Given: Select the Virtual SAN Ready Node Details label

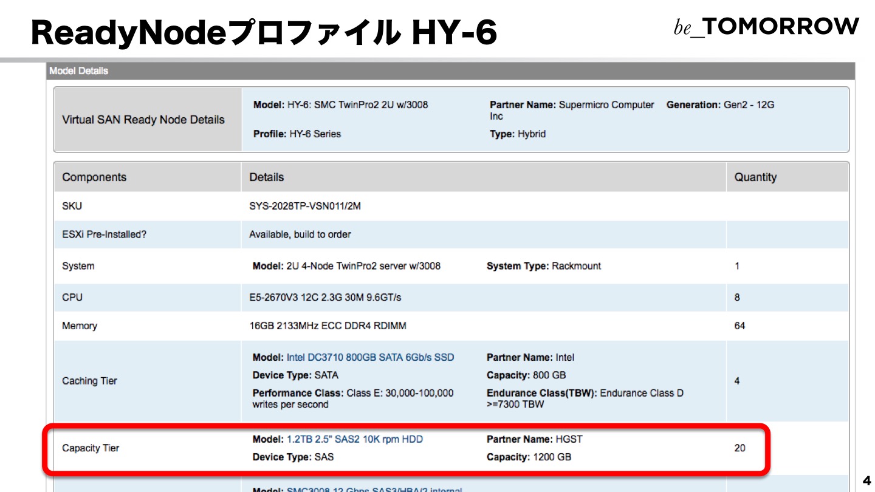Looking at the screenshot, I should click(143, 120).
